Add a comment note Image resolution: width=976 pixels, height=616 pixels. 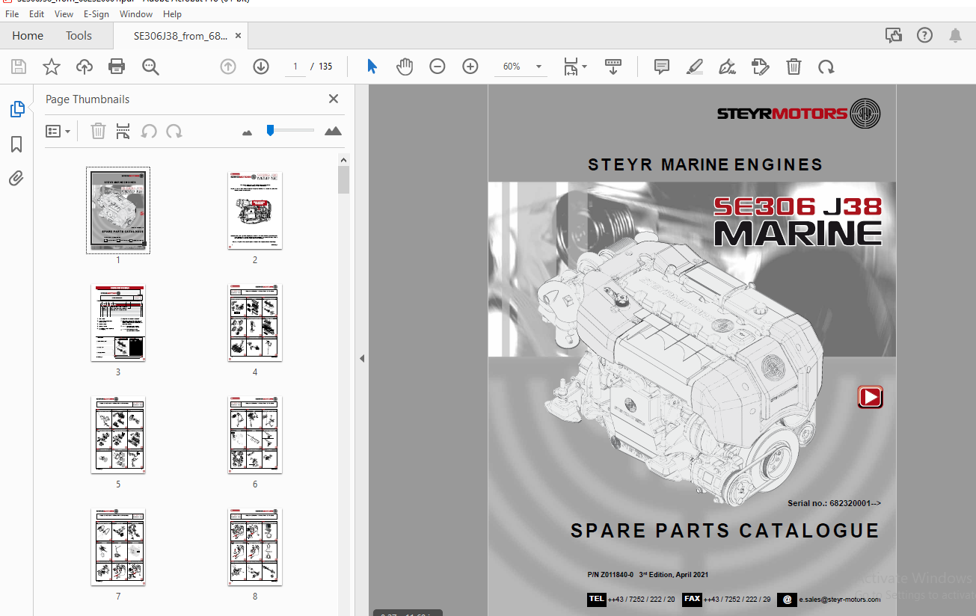click(x=662, y=67)
